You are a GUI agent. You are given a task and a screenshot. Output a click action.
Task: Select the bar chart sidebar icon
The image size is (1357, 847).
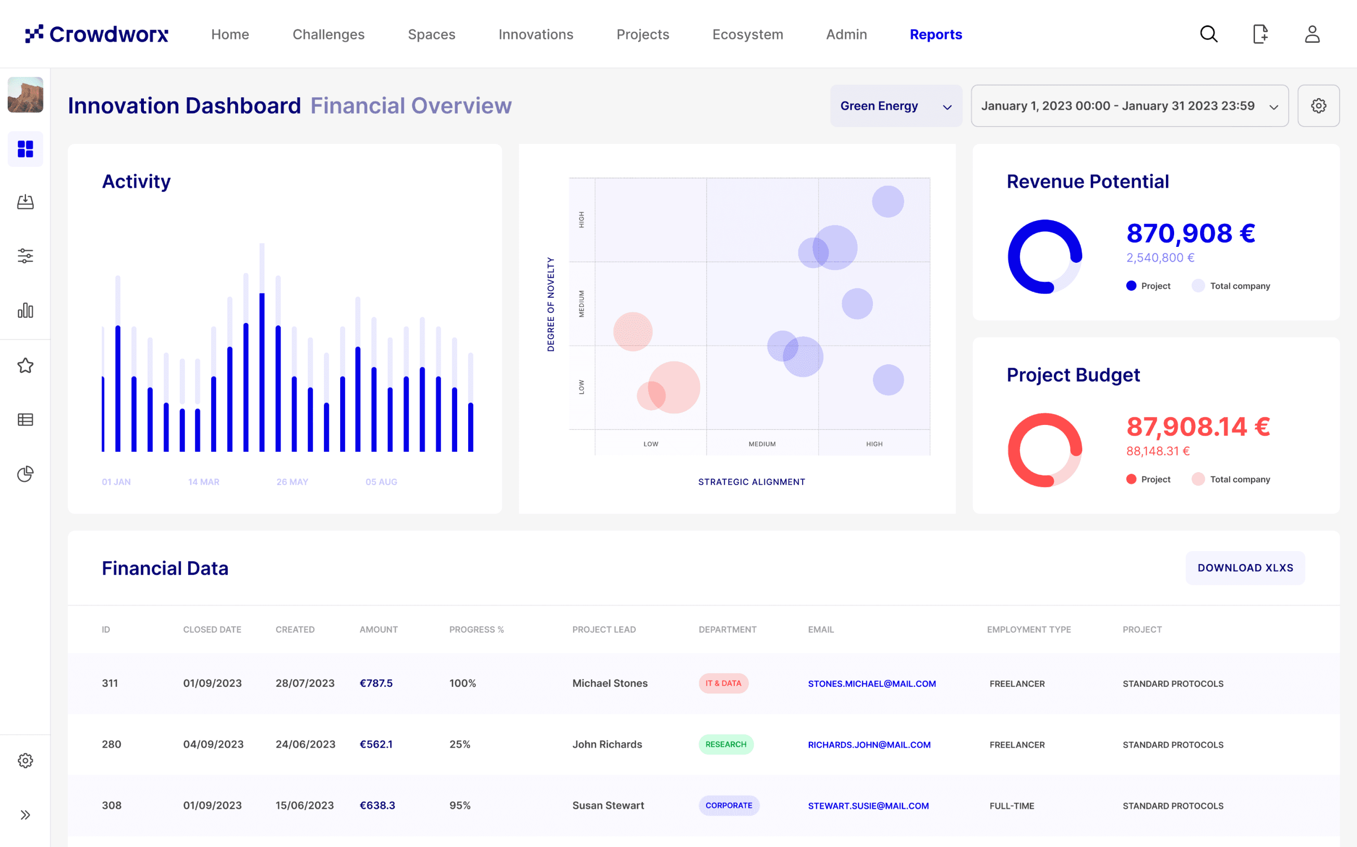[x=25, y=310]
